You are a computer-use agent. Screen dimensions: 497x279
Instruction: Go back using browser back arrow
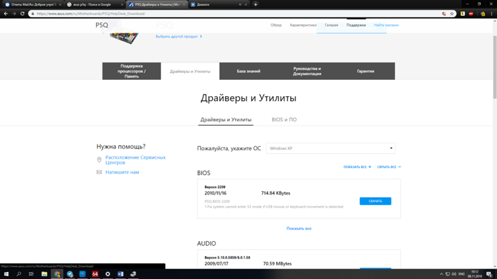click(6, 14)
